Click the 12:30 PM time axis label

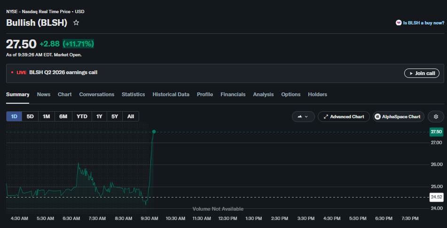[227, 219]
